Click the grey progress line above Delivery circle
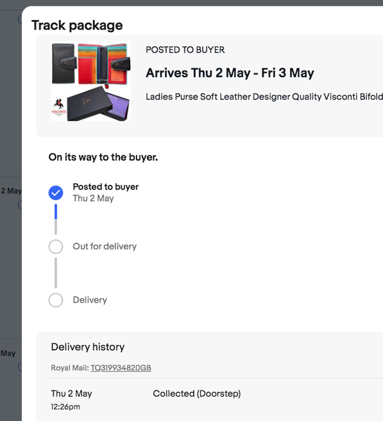The image size is (383, 421). pyautogui.click(x=56, y=273)
